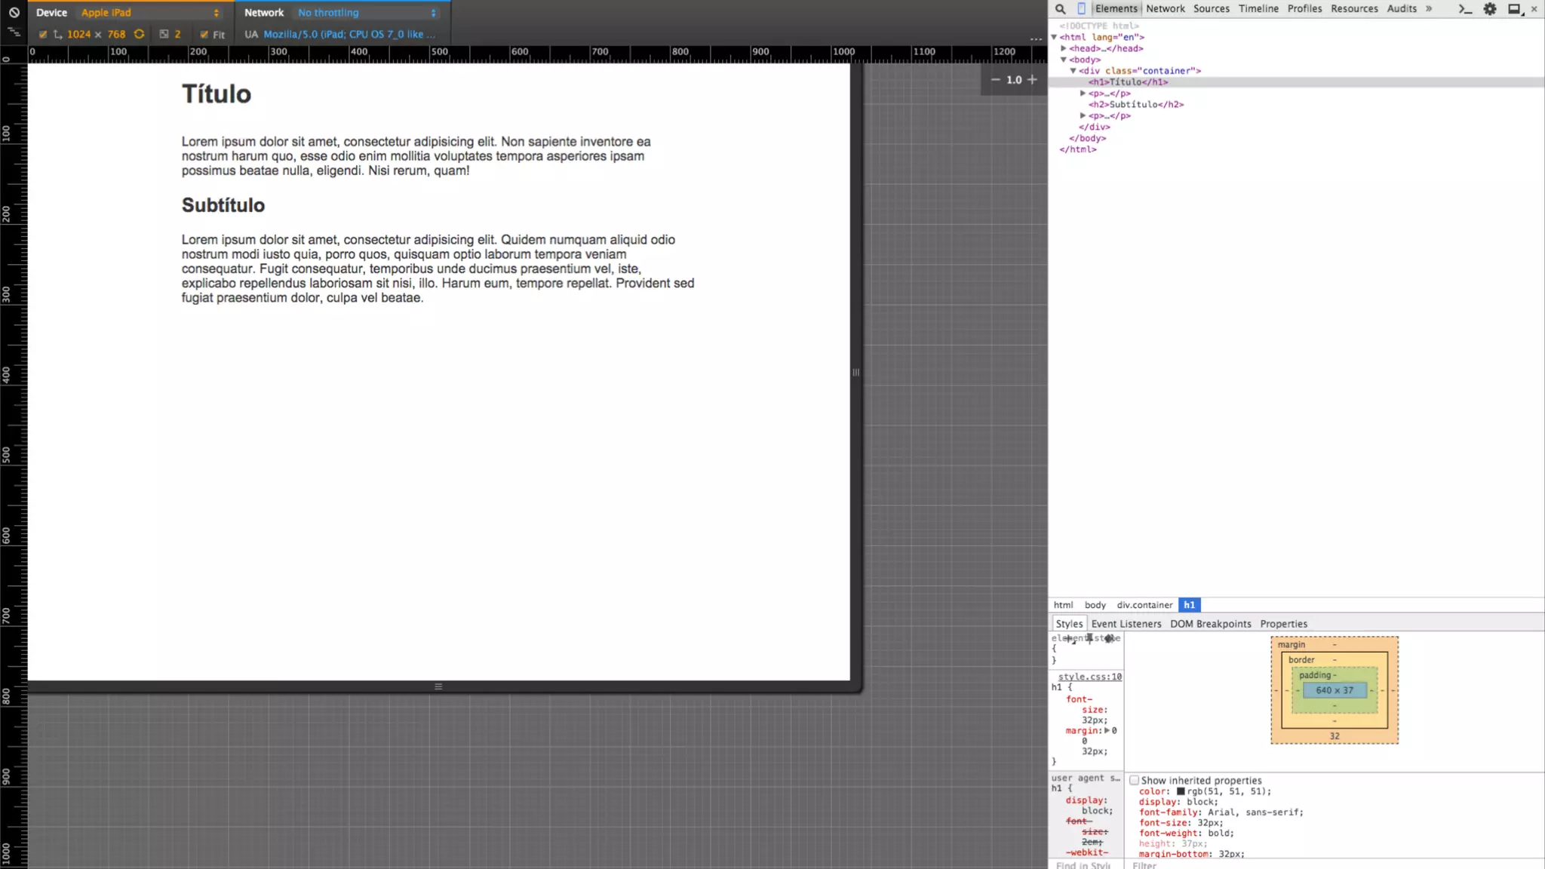Open the console drawer icon
The height and width of the screenshot is (869, 1545).
(x=1465, y=9)
